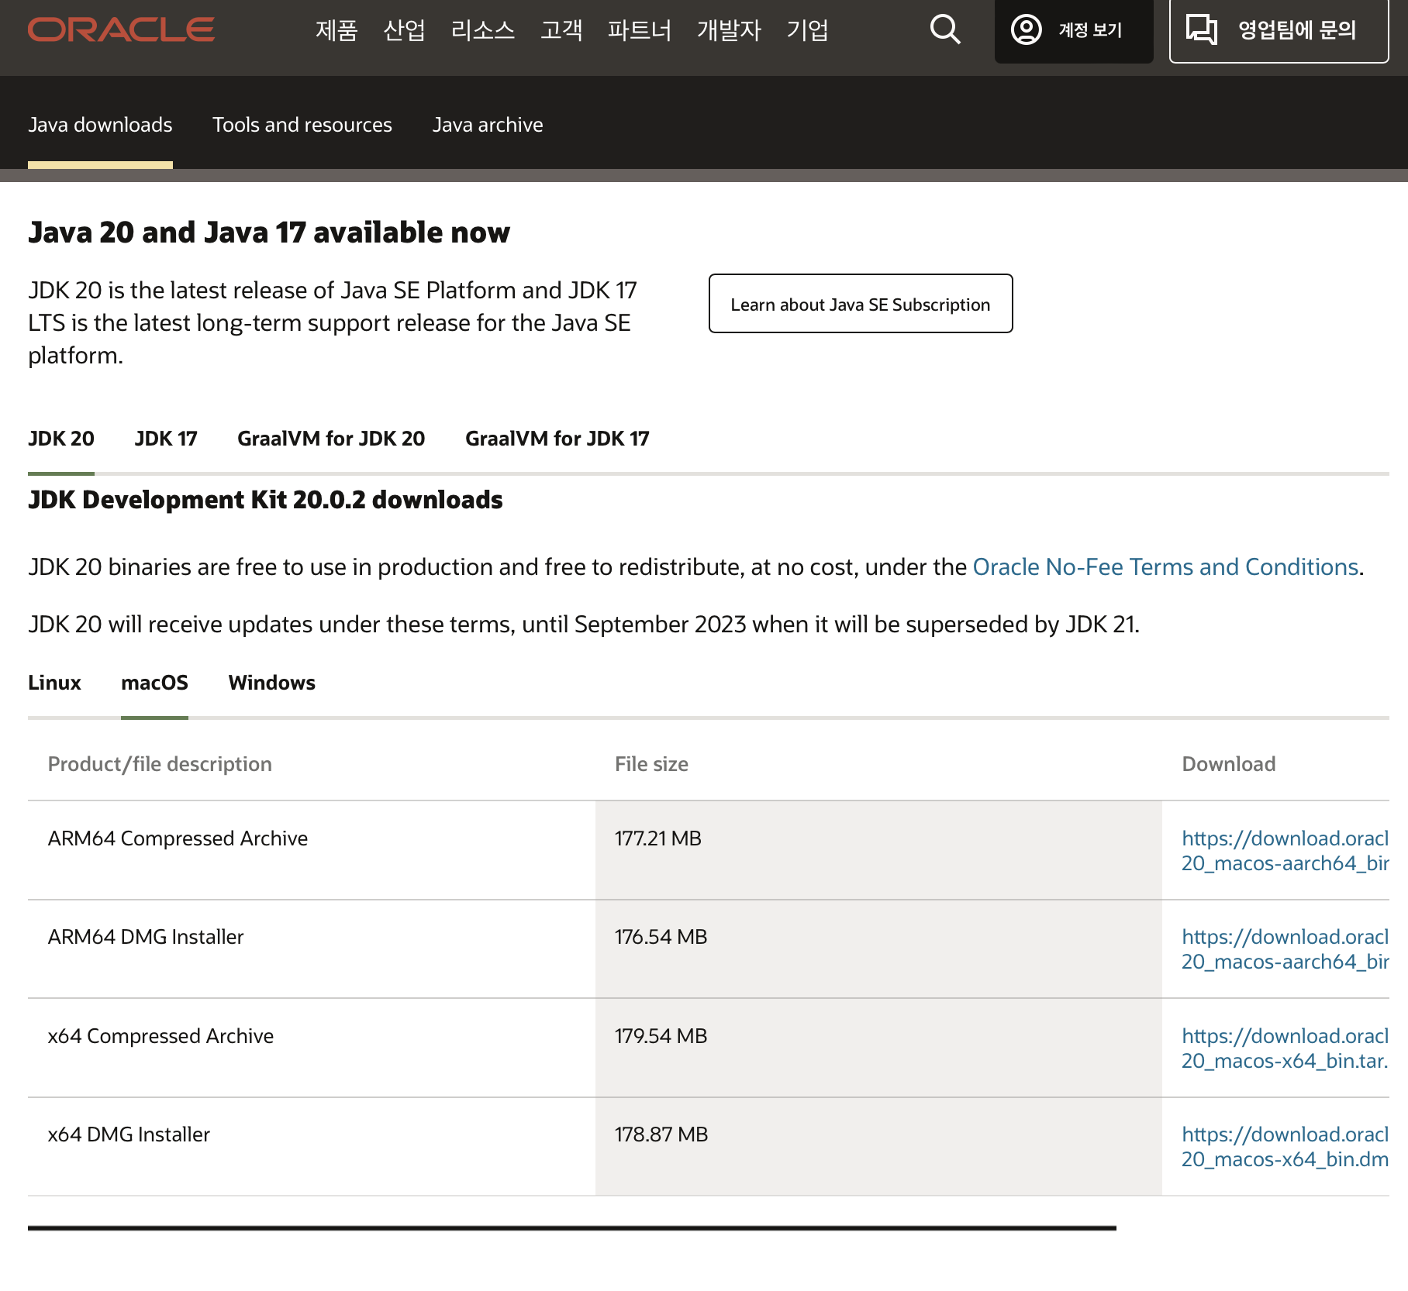Switch to GraalVM for JDK 17 tab
The height and width of the screenshot is (1291, 1408).
point(557,439)
